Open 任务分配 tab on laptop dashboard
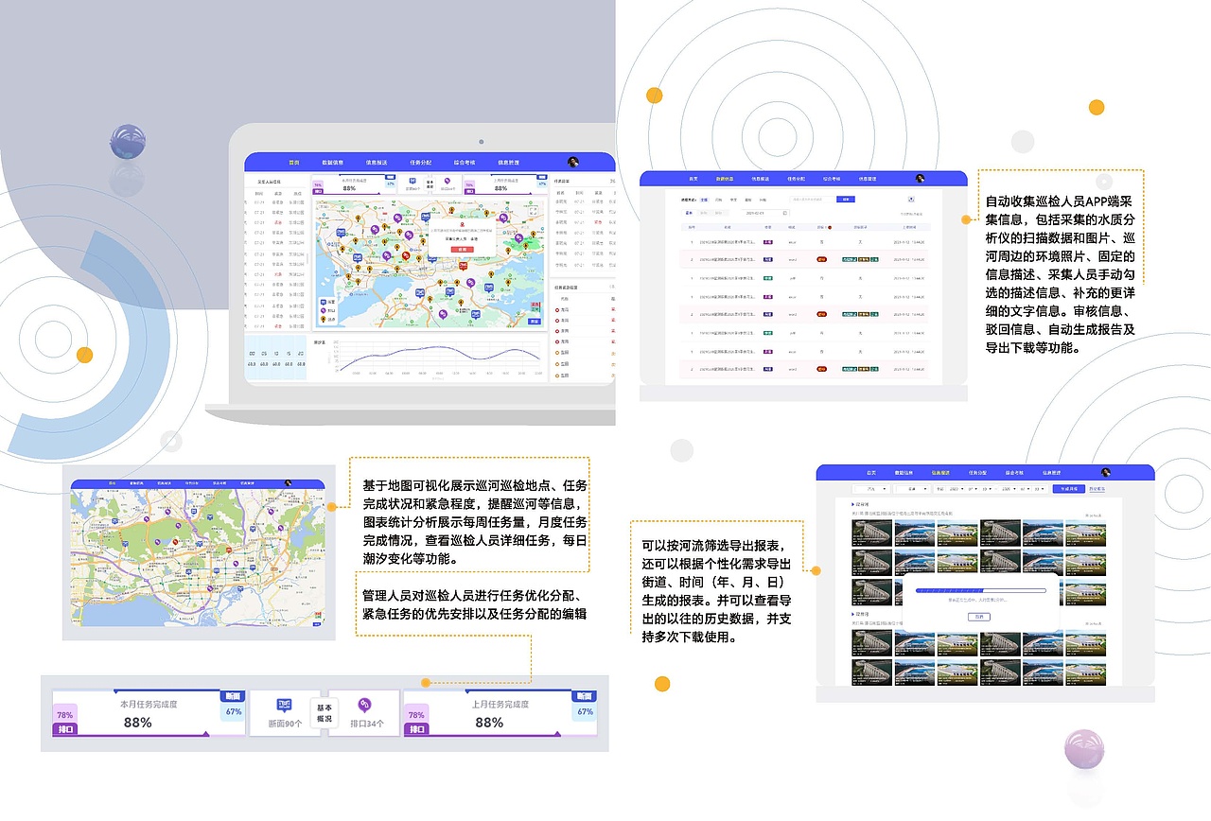 [421, 163]
